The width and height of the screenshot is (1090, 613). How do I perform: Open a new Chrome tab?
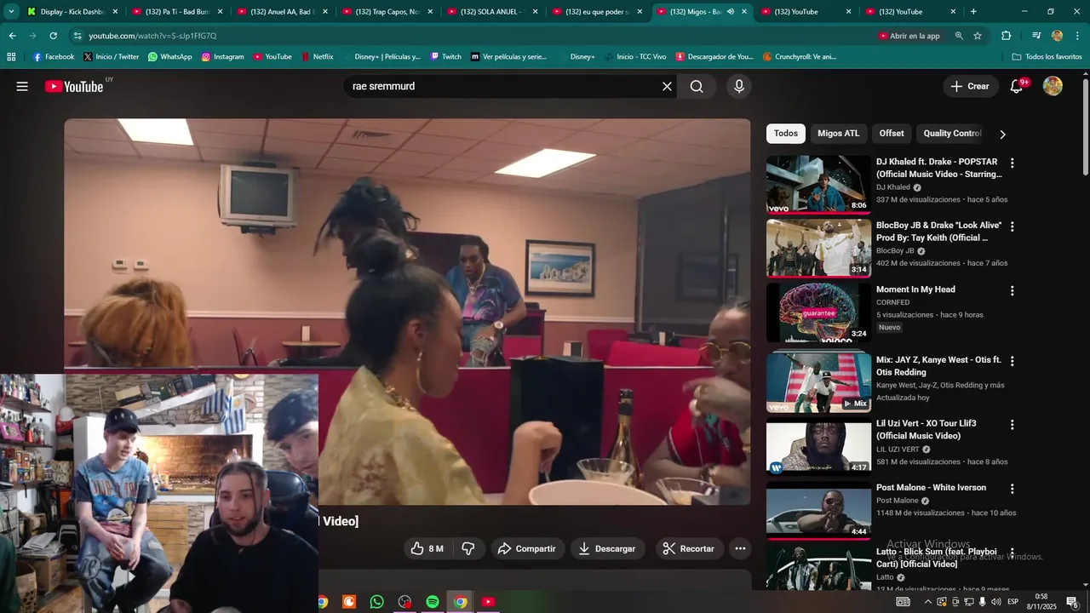(973, 12)
